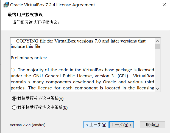The image size is (170, 133).
Task: Click the 请仔细阅读以下授权协议 instruction text
Action: tap(36, 22)
